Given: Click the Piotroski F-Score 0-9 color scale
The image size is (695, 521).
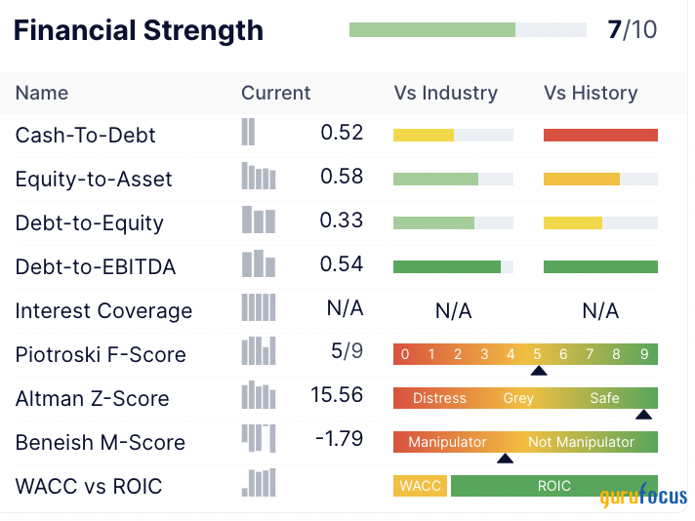Looking at the screenshot, I should point(525,354).
